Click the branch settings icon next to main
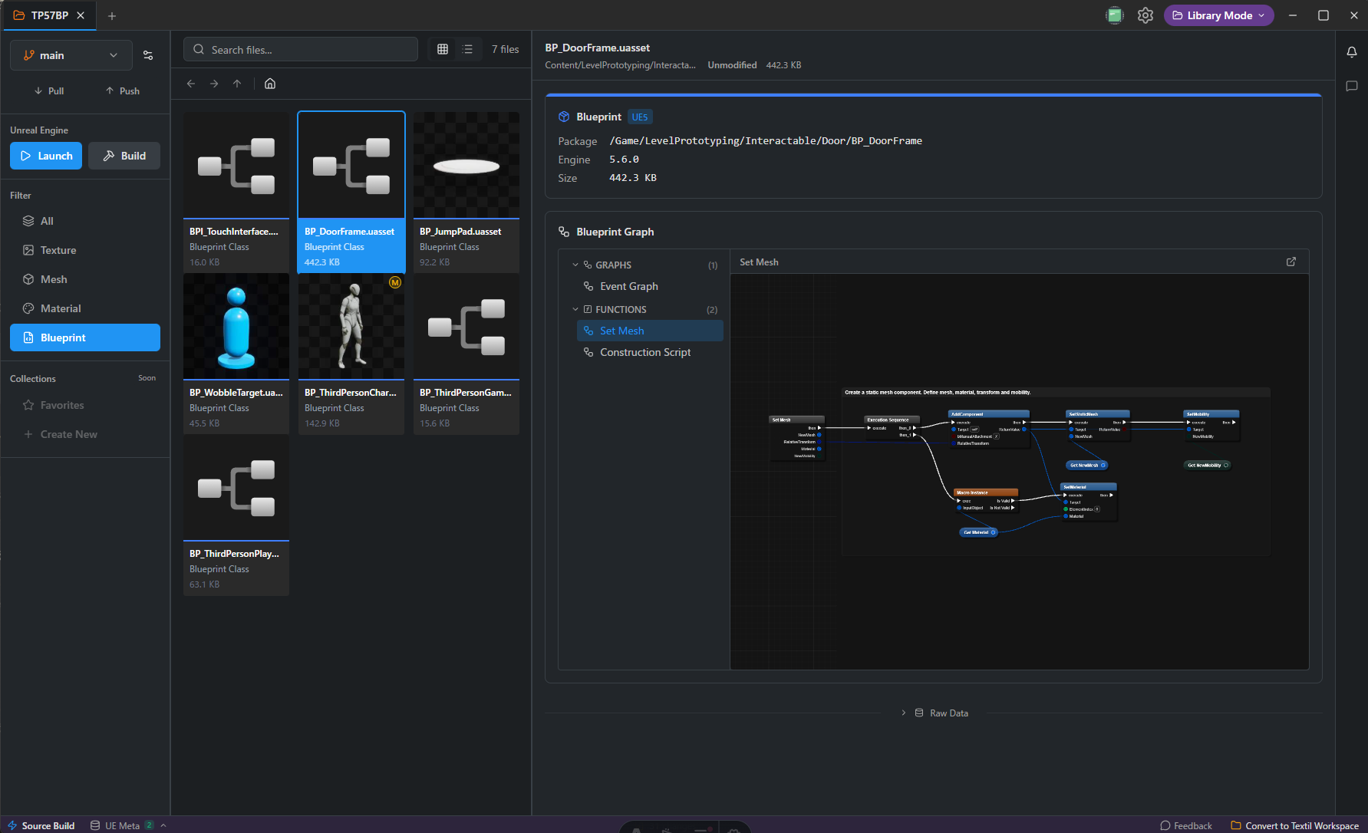 pyautogui.click(x=148, y=55)
